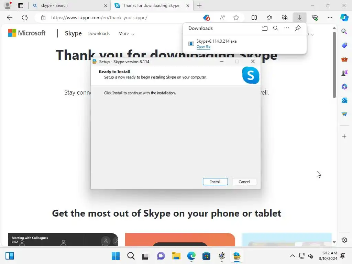Open File Explorer from taskbar
Screen dimensions: 352x264
(x=176, y=256)
